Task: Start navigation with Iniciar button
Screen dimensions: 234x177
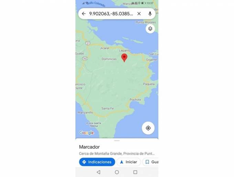Action: coord(129,162)
